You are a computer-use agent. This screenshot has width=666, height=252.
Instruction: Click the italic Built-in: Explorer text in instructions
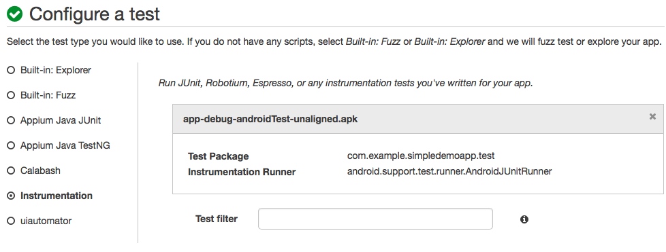(x=450, y=42)
